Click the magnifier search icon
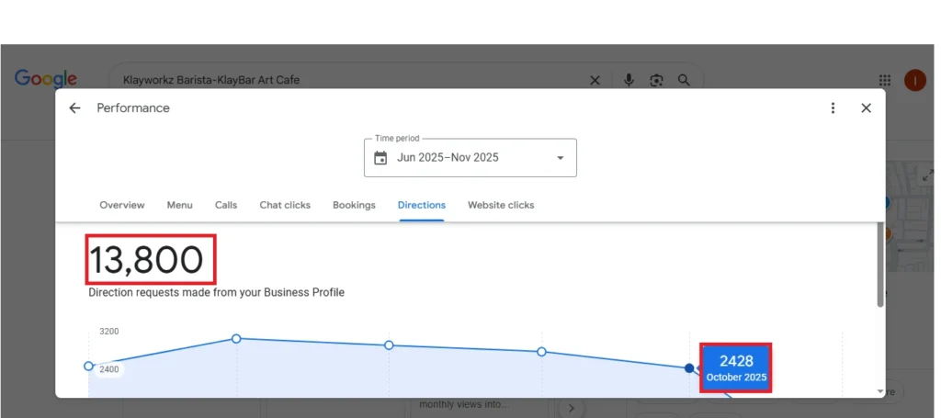Screen dimensions: 941x418 coord(684,80)
